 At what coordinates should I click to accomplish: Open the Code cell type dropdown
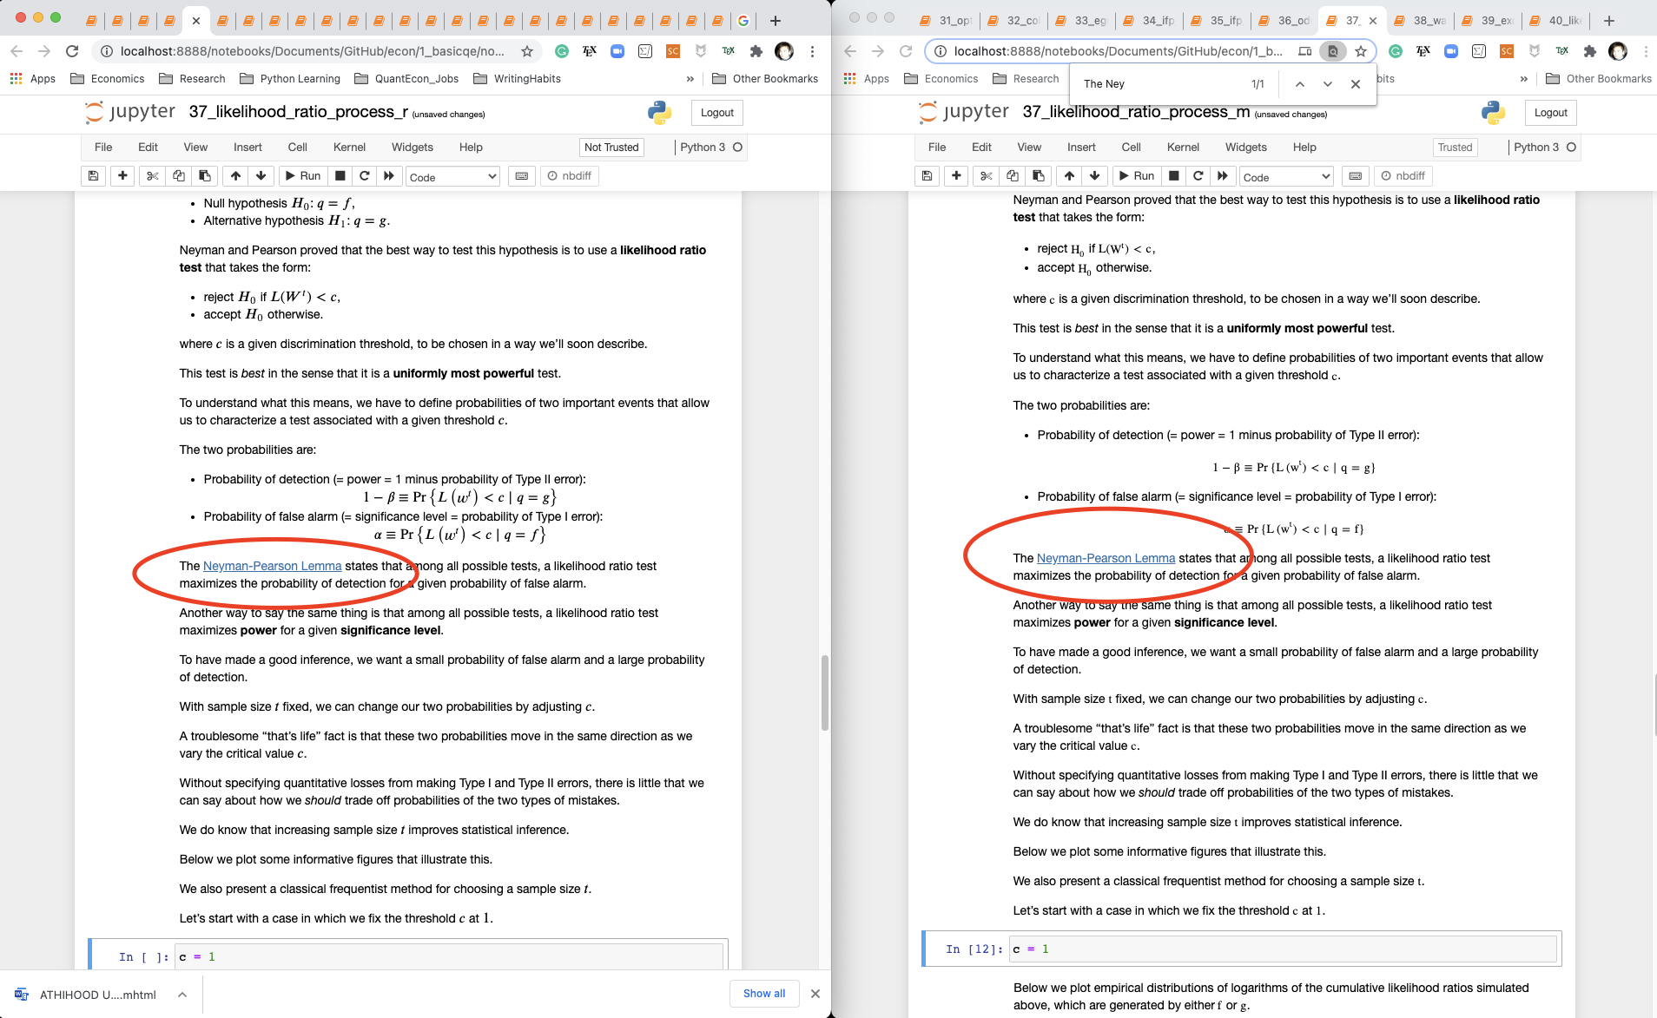point(452,176)
